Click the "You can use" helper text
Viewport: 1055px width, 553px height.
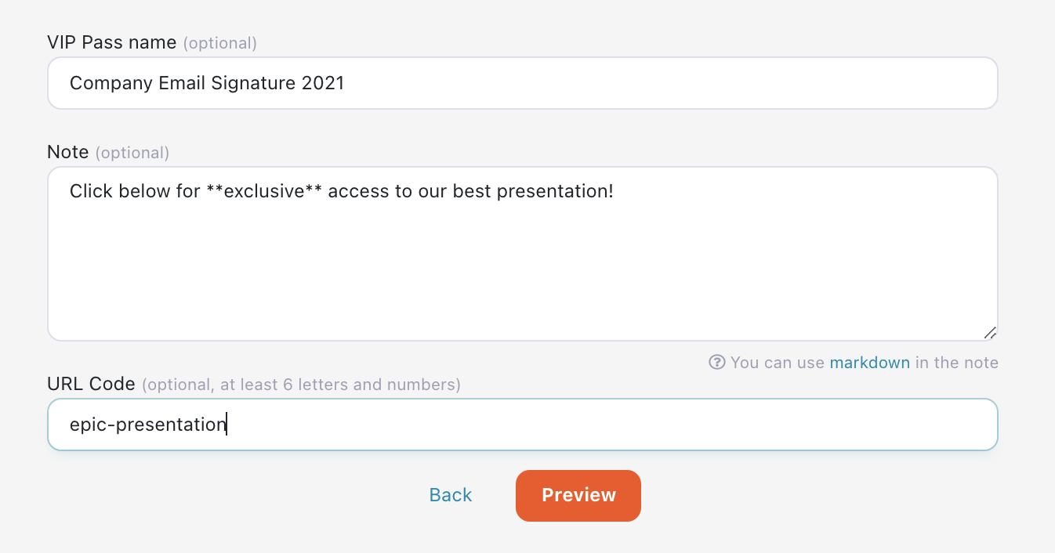(x=778, y=363)
